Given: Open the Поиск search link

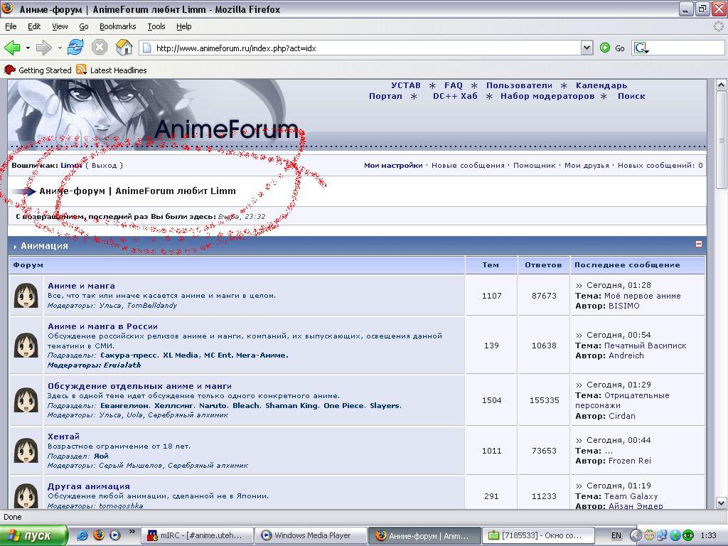Looking at the screenshot, I should tap(631, 96).
